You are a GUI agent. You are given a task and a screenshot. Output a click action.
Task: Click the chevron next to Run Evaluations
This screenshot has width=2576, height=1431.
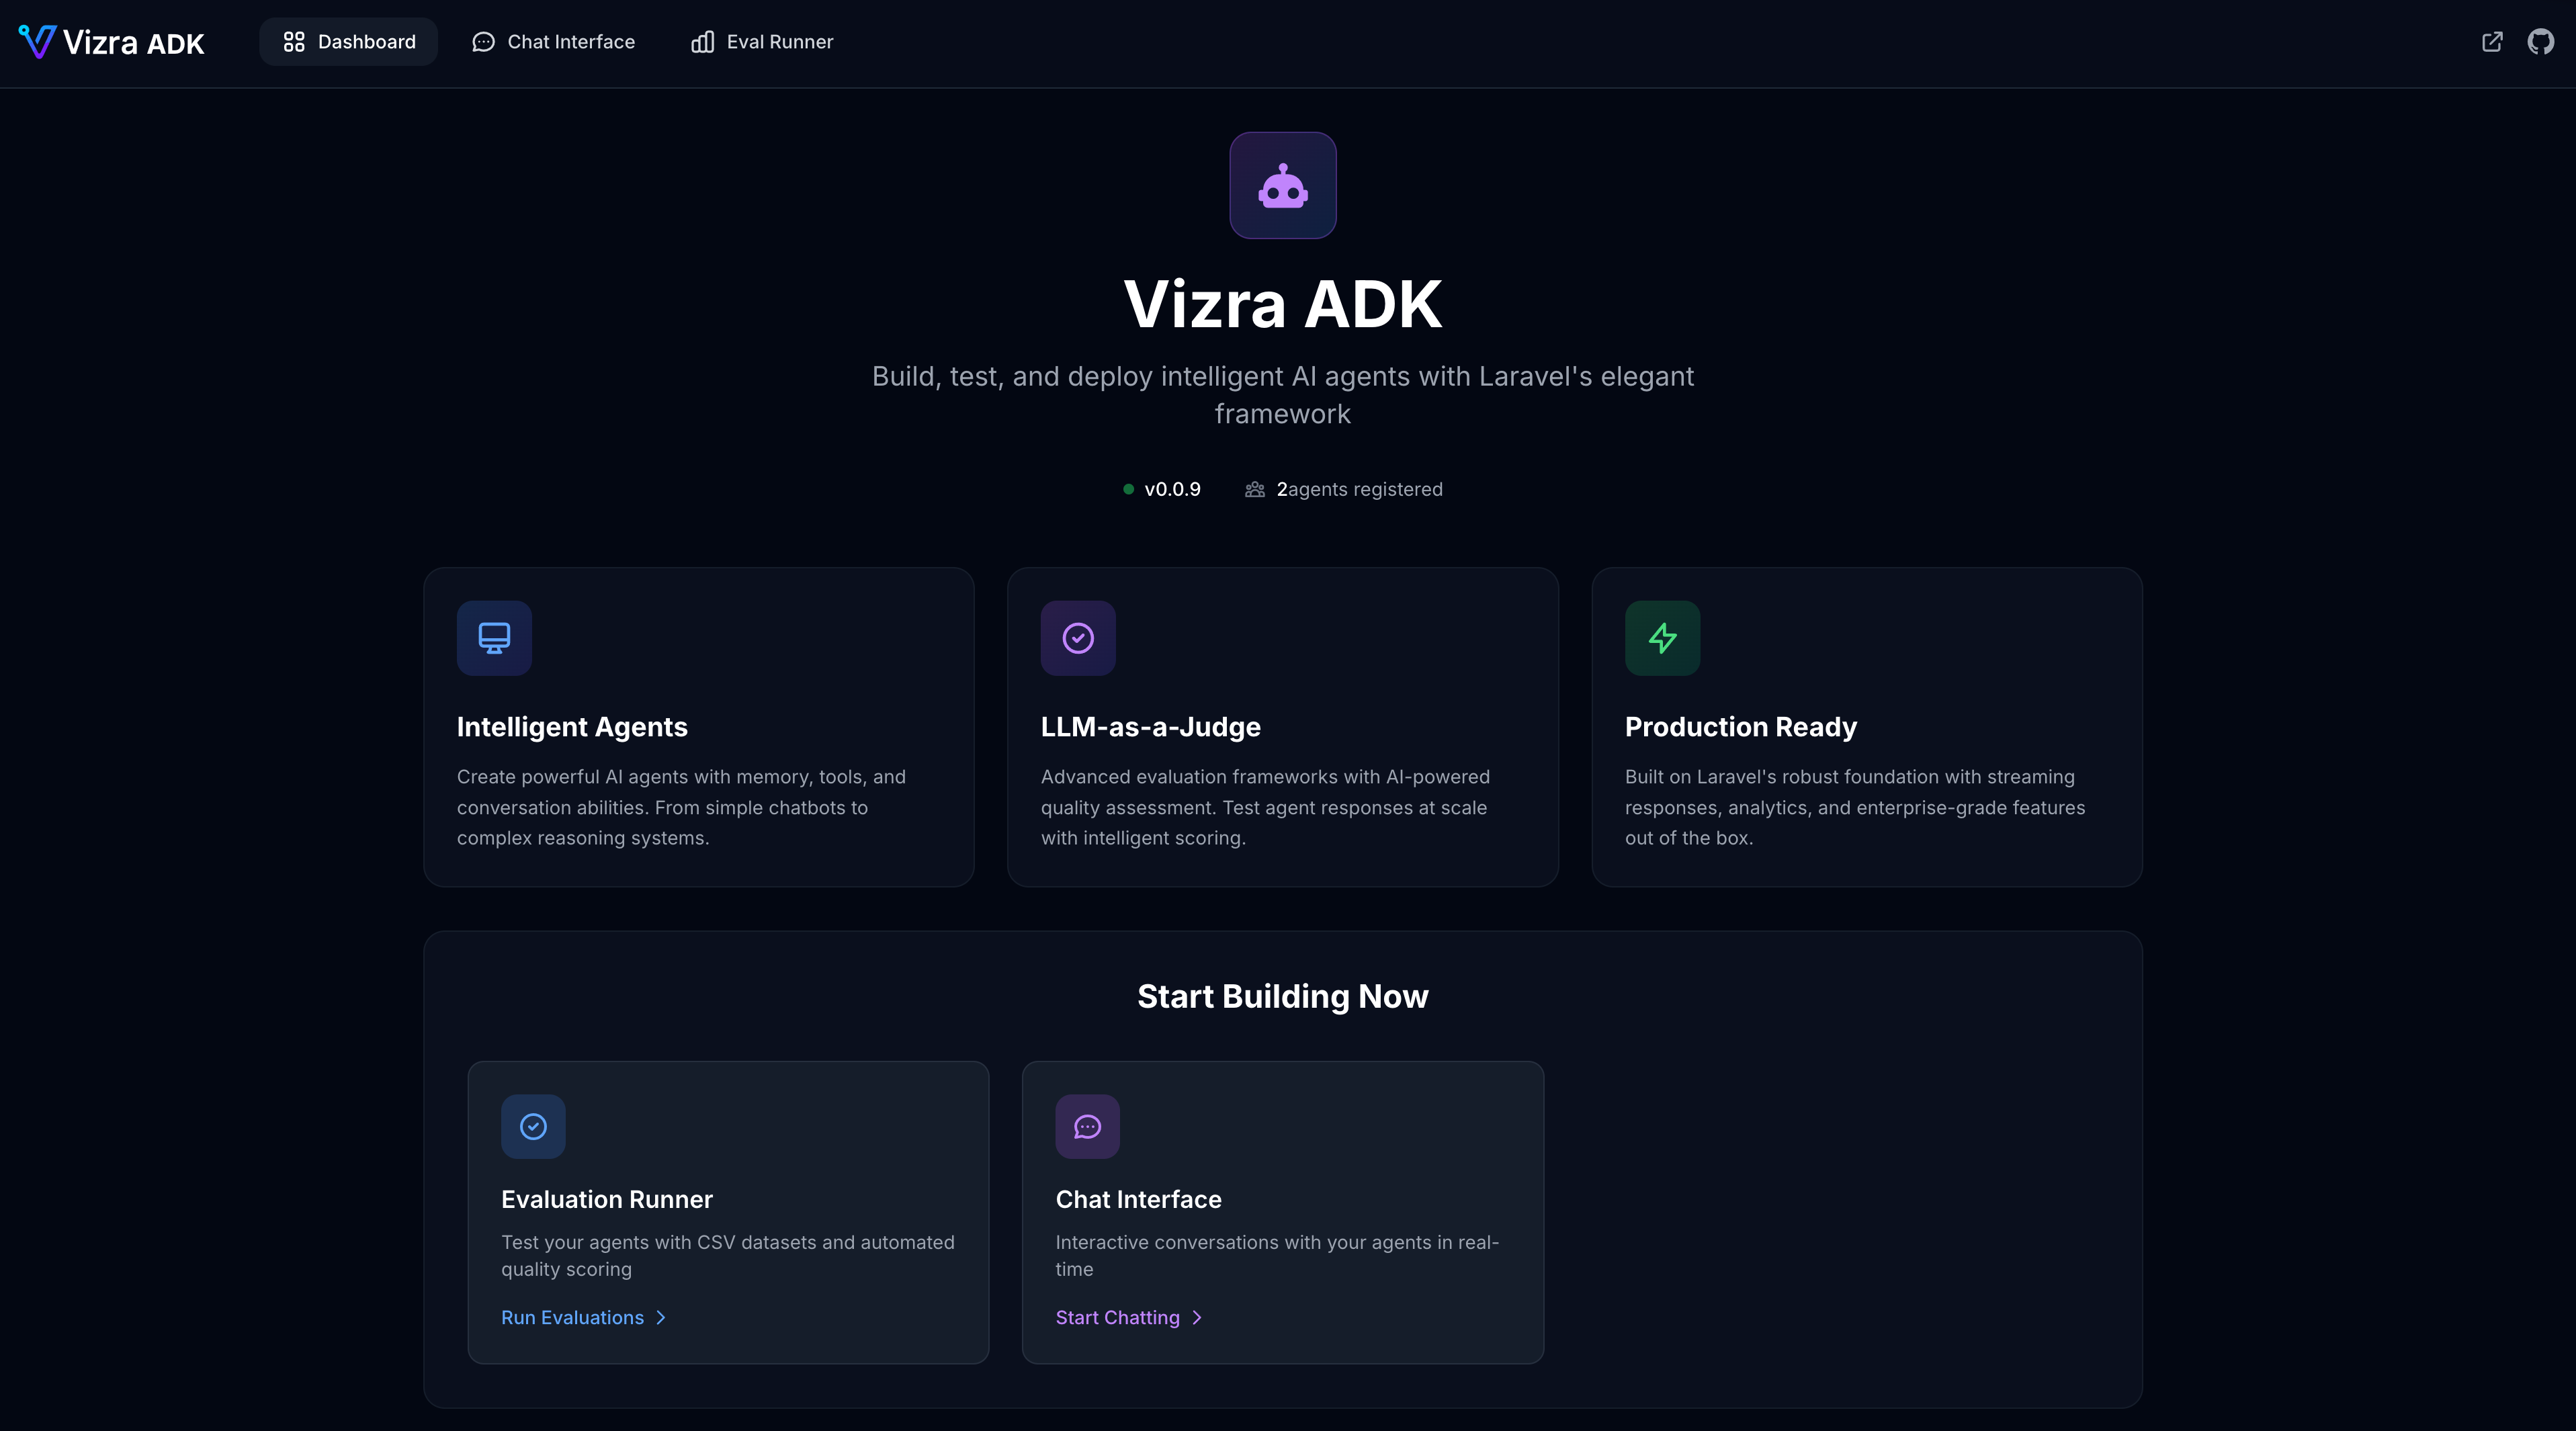click(660, 1318)
